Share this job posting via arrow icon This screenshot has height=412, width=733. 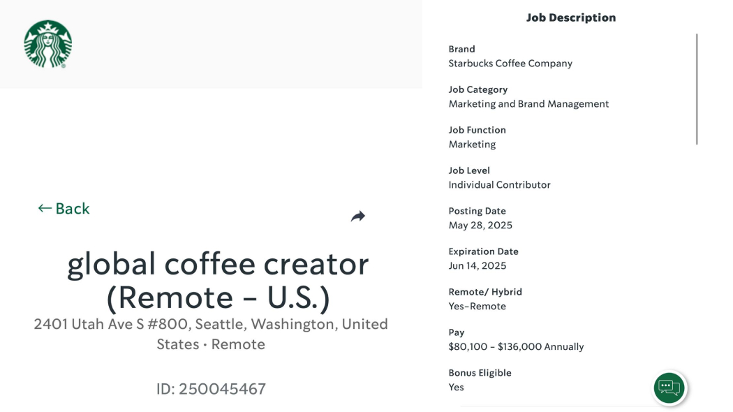tap(358, 216)
